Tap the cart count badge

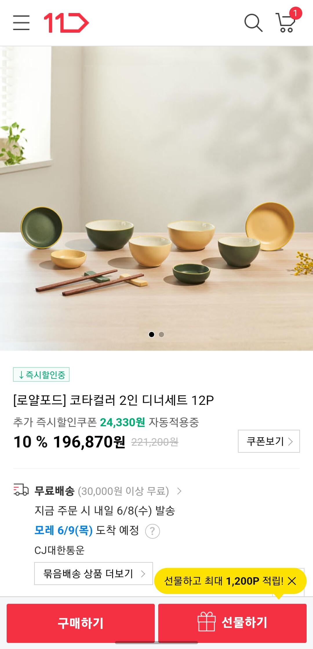coord(295,13)
